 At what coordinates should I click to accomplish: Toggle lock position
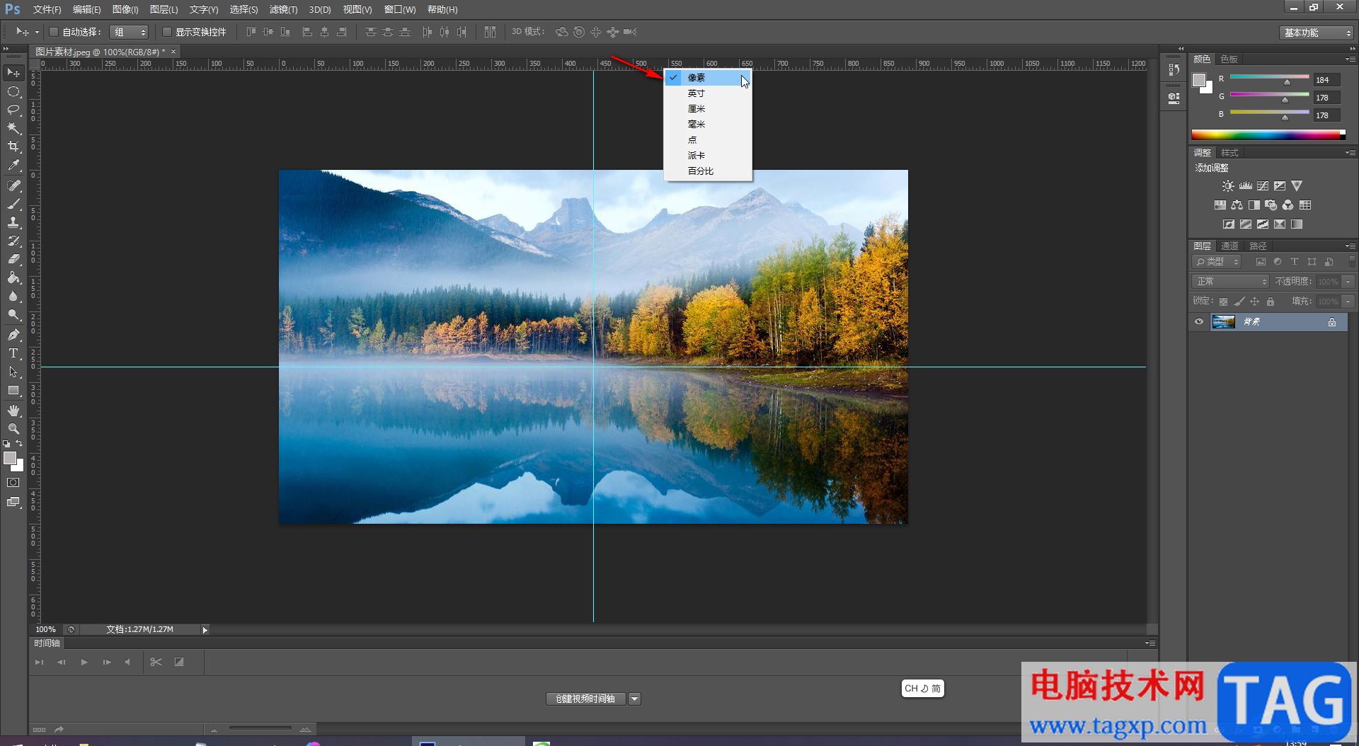[1255, 302]
